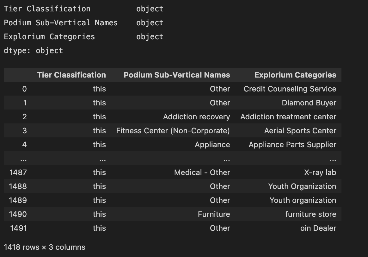Click the Addiction recovery cell
This screenshot has width=368, height=257.
pyautogui.click(x=196, y=117)
